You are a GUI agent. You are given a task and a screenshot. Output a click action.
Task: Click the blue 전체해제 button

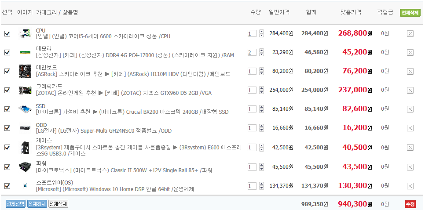coord(37,204)
